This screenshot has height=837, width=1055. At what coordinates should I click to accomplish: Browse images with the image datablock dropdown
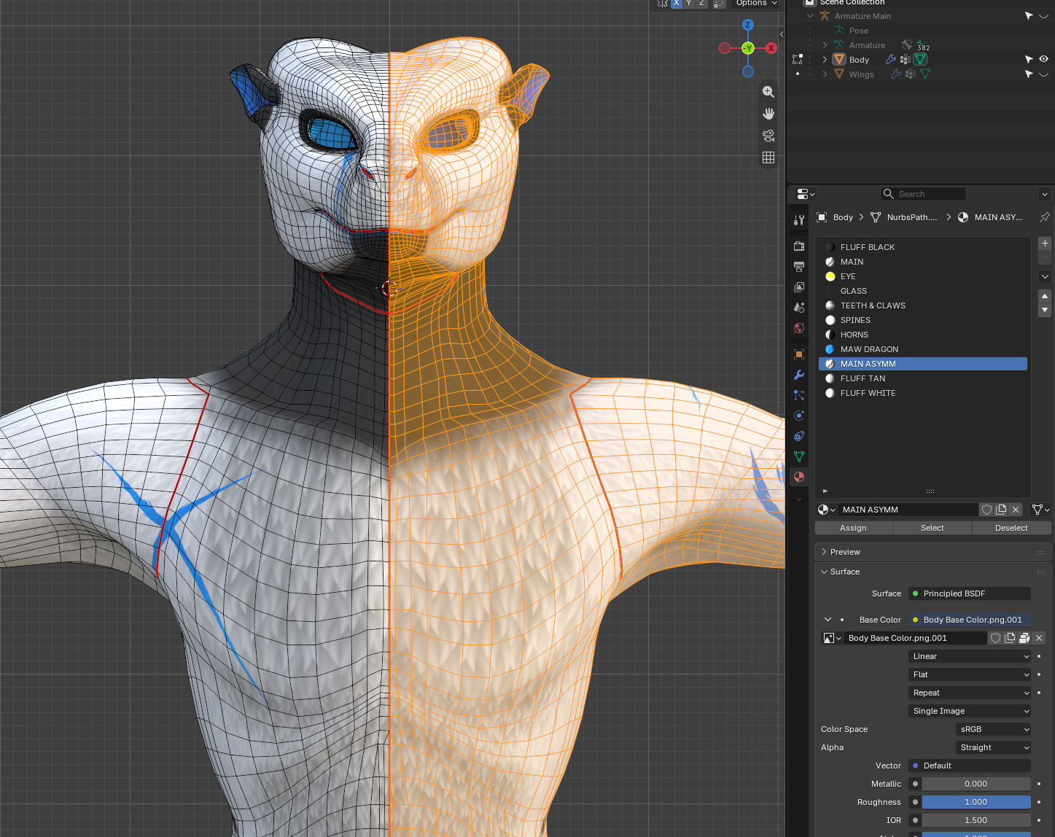pos(832,638)
